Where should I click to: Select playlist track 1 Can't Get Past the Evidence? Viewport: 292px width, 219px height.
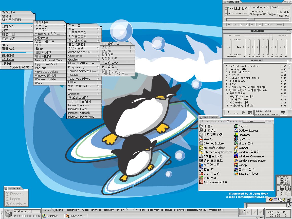coord(256,66)
